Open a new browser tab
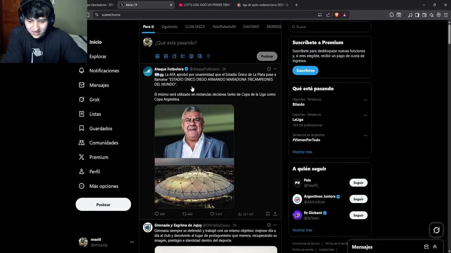This screenshot has height=253, width=451. 296,5
